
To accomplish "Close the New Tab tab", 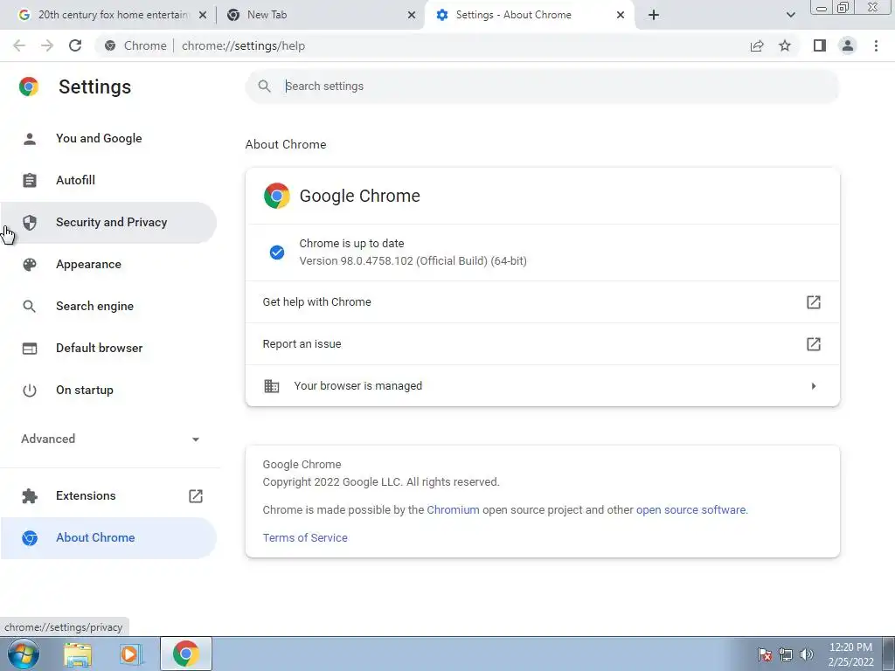I will [x=412, y=15].
